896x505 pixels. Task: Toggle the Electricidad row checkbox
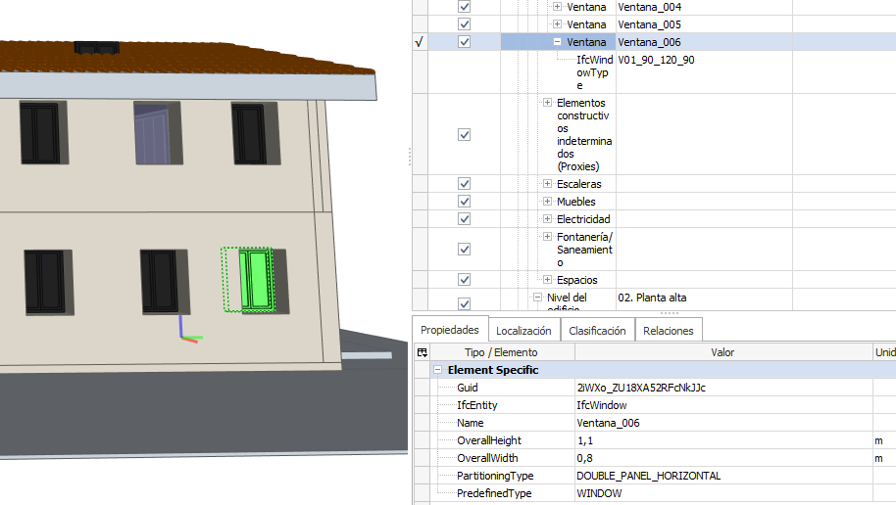[x=465, y=219]
